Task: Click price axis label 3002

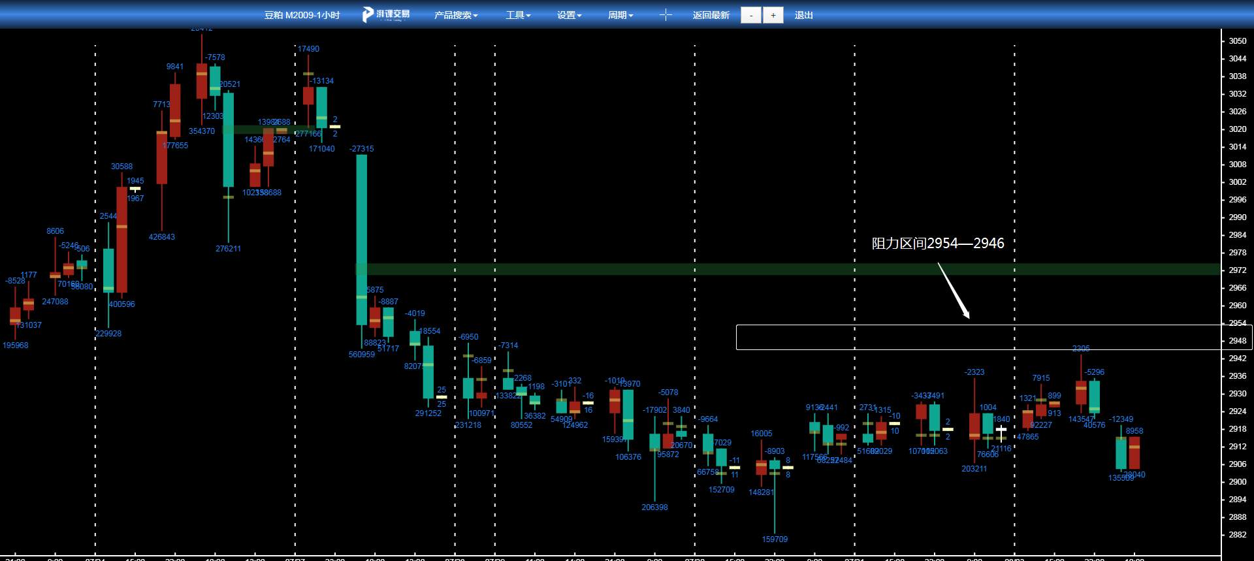Action: tap(1237, 182)
